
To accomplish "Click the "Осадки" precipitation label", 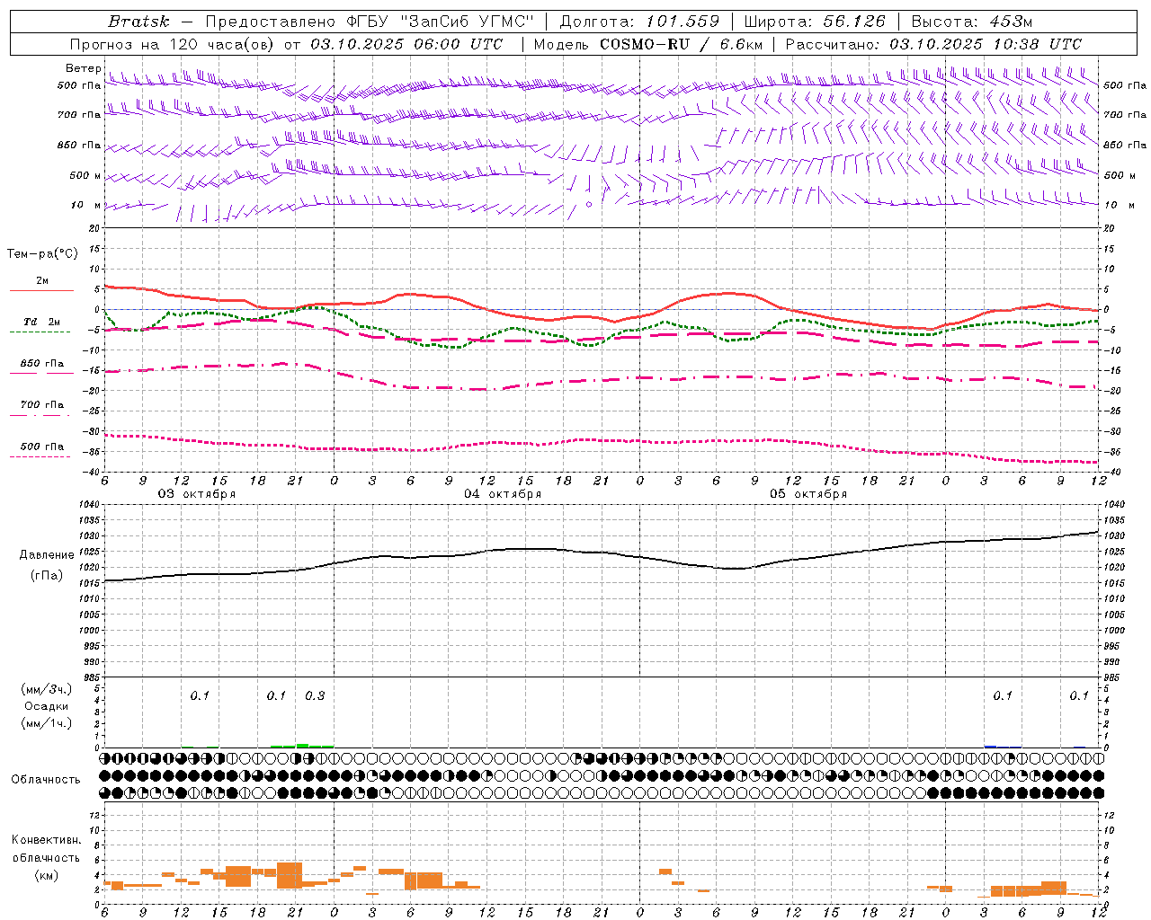I will point(46,706).
